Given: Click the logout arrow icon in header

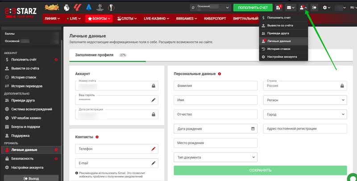Looking at the screenshot, I should click(315, 8).
